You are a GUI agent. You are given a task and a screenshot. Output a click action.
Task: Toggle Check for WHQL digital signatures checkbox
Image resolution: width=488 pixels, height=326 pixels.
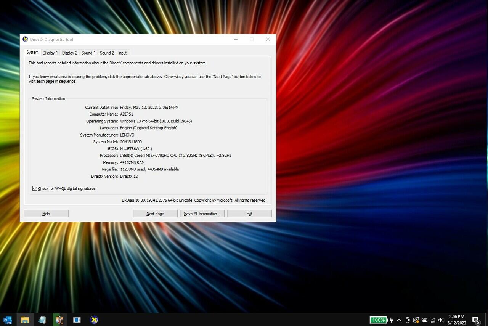(35, 188)
